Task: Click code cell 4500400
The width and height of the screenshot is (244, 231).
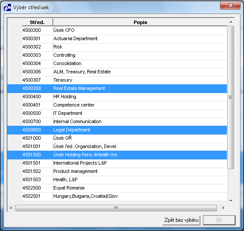Action: pos(38,97)
